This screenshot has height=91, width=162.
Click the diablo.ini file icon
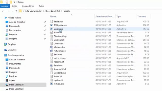51,33
